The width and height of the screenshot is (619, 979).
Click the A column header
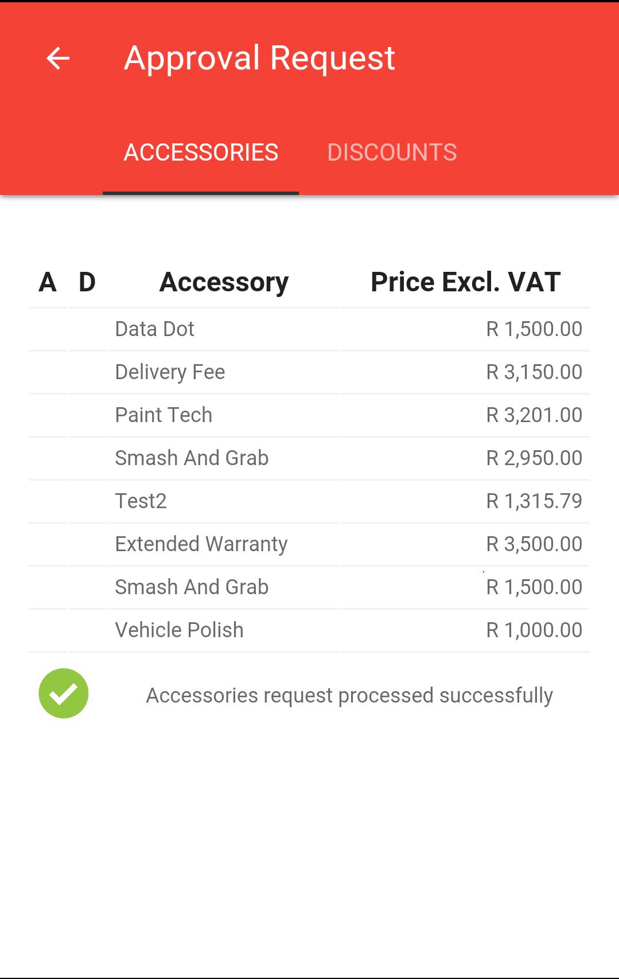tap(48, 282)
